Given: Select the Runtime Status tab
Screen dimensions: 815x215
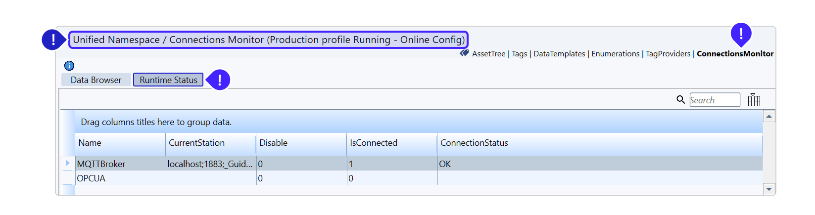Looking at the screenshot, I should 168,80.
